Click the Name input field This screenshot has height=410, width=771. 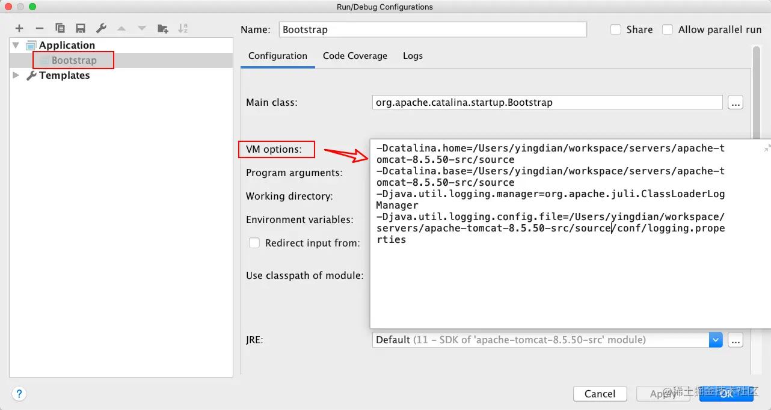click(433, 29)
